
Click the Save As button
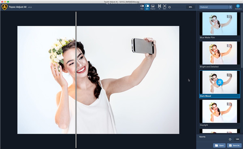point(234,145)
